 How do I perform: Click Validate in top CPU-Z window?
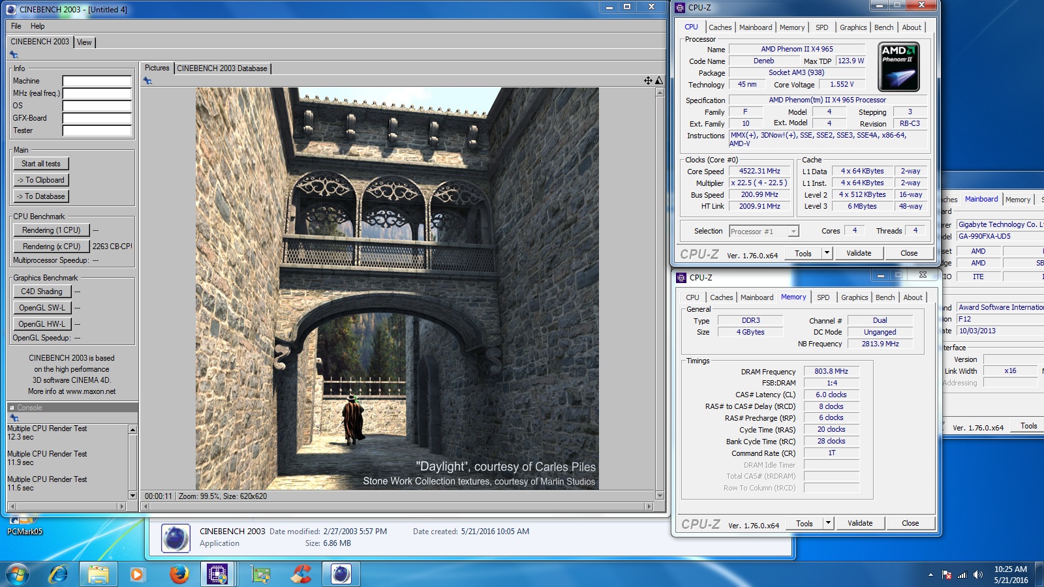click(859, 254)
